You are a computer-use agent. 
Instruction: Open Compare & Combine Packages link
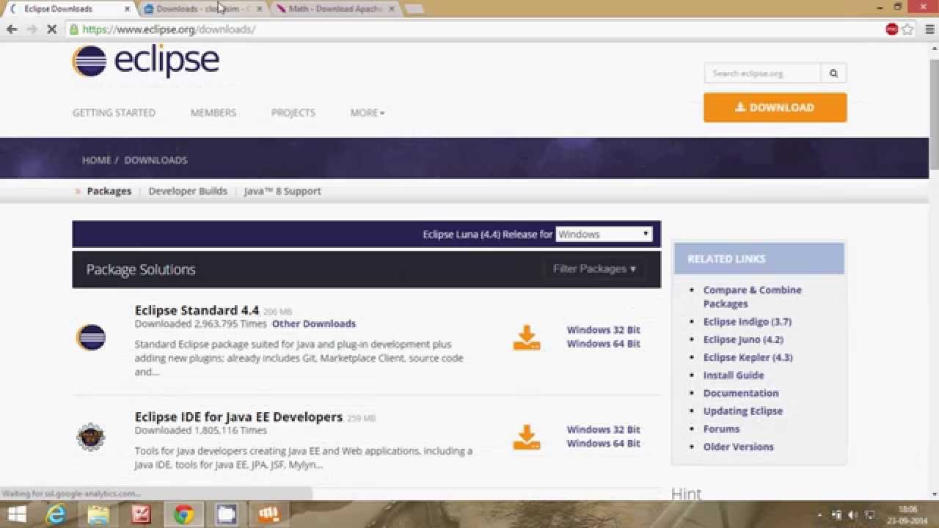tap(752, 297)
